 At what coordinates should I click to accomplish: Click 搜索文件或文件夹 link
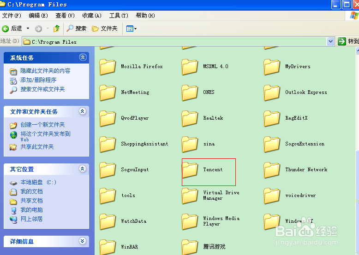42,89
